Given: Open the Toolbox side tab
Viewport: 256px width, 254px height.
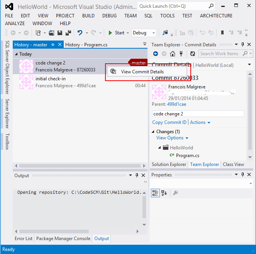Looking at the screenshot, I should pos(7,141).
